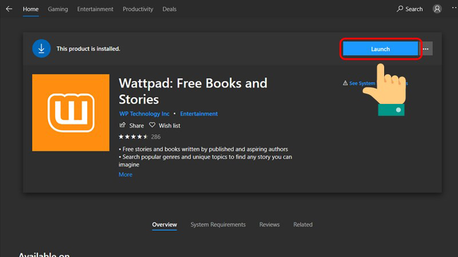
Task: Share the Wattpad app
Action: point(132,125)
